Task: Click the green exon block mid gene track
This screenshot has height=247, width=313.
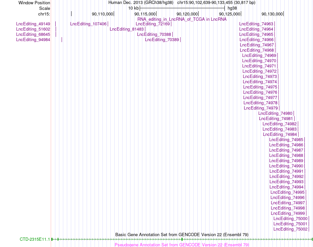Action: 182,239
